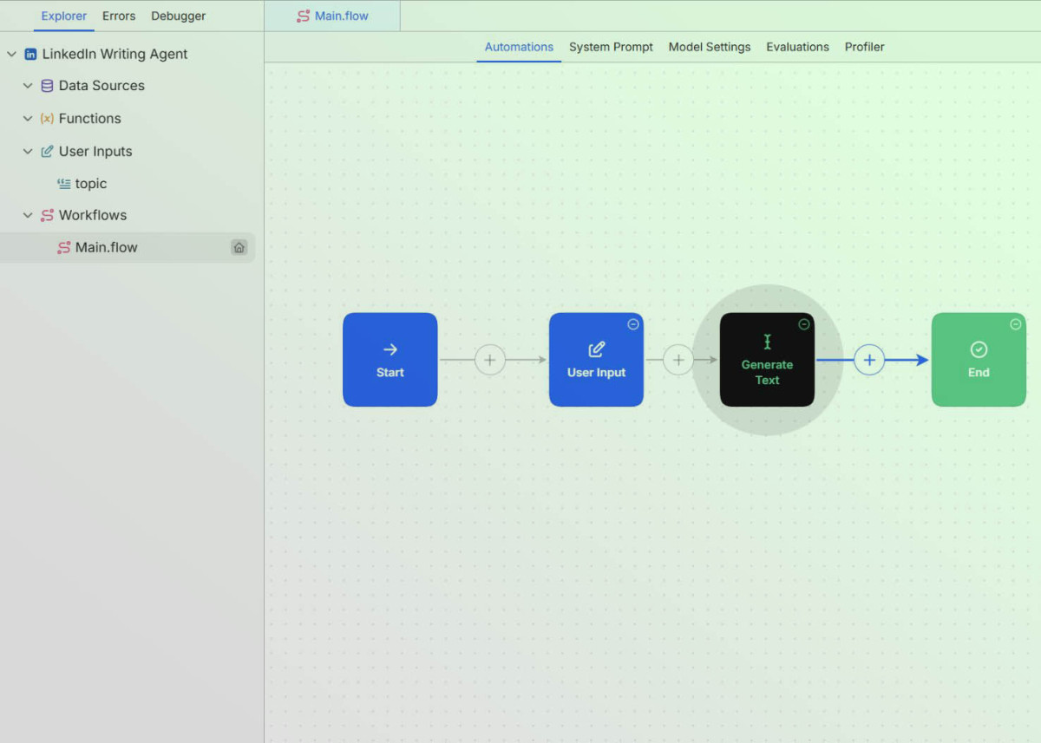Image resolution: width=1041 pixels, height=743 pixels.
Task: Switch to the Debugger tab
Action: [178, 16]
